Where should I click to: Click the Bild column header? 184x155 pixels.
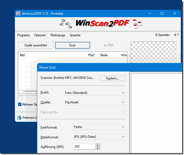52,55
